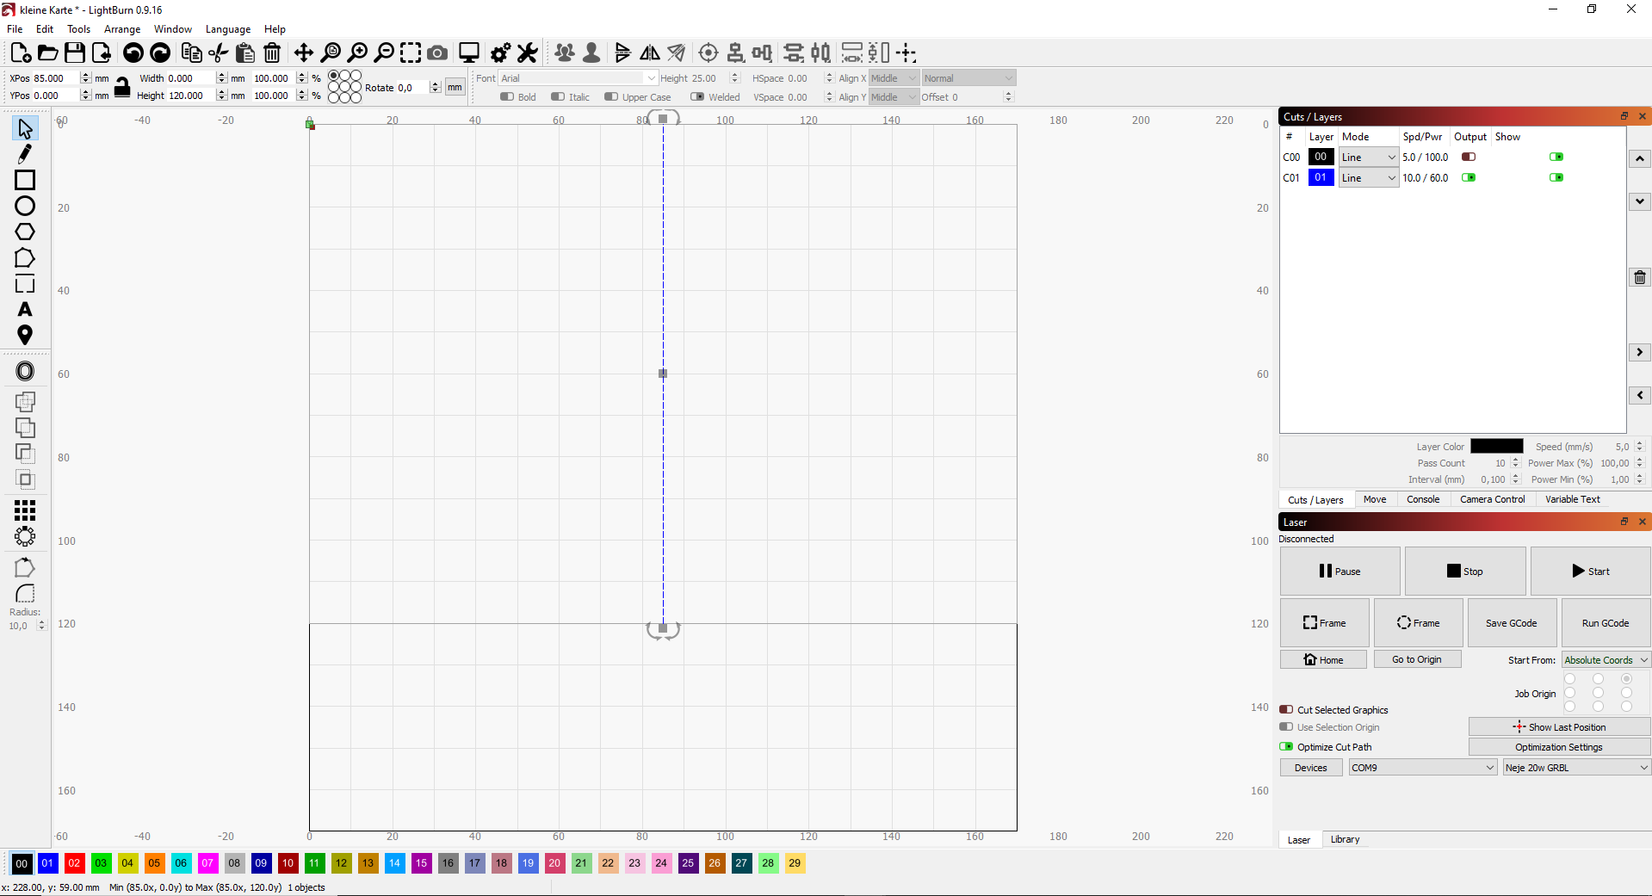Switch to the Camera Control tab

tap(1492, 499)
